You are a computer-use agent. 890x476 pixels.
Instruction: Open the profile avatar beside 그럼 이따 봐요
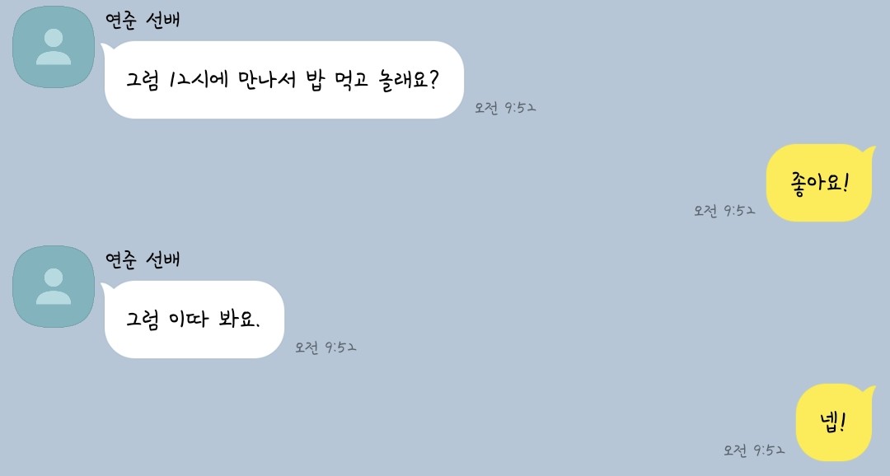[54, 287]
